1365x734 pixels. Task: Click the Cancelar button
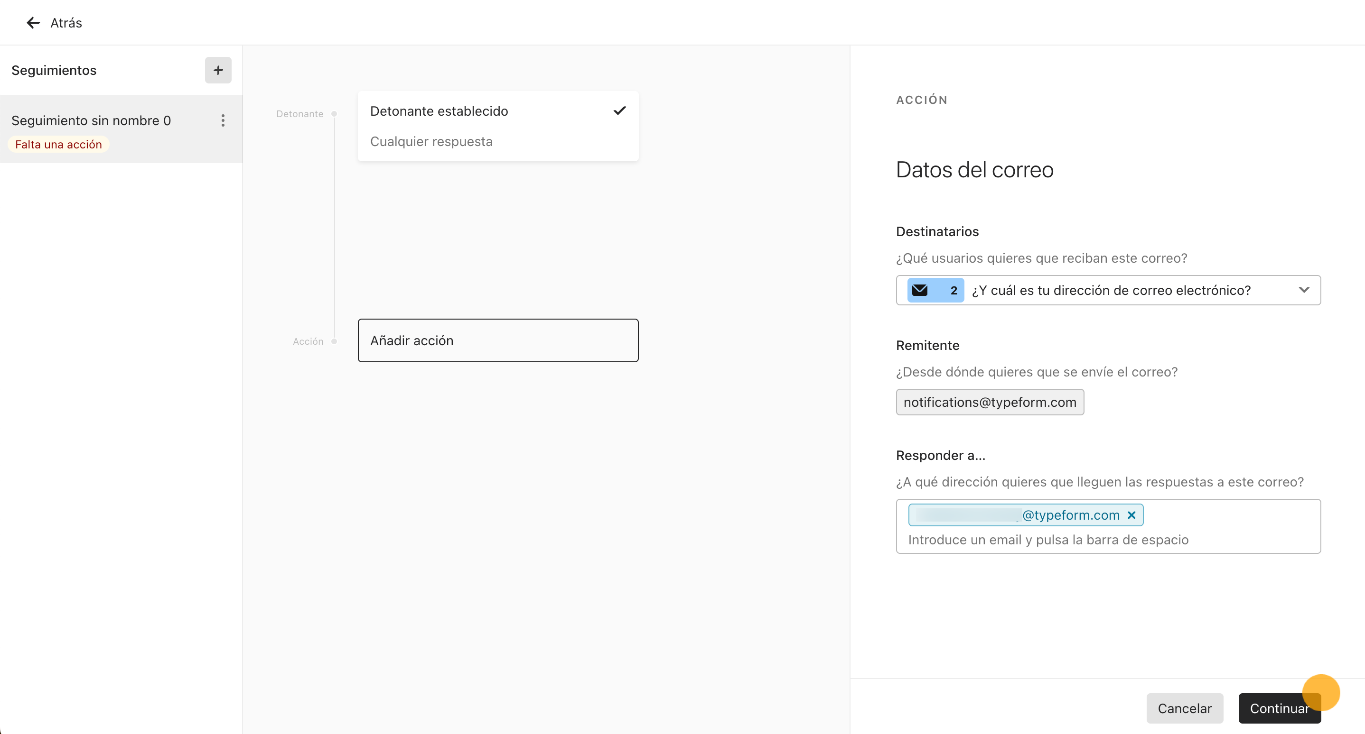click(x=1184, y=708)
